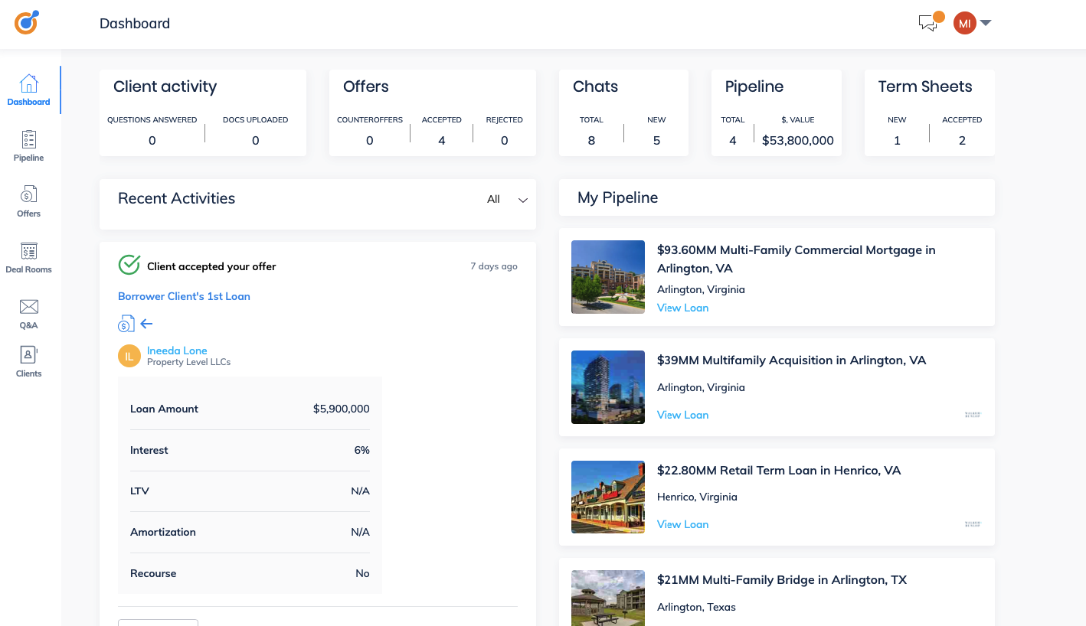The width and height of the screenshot is (1086, 626).
Task: Click the Recourse No value
Action: [363, 573]
